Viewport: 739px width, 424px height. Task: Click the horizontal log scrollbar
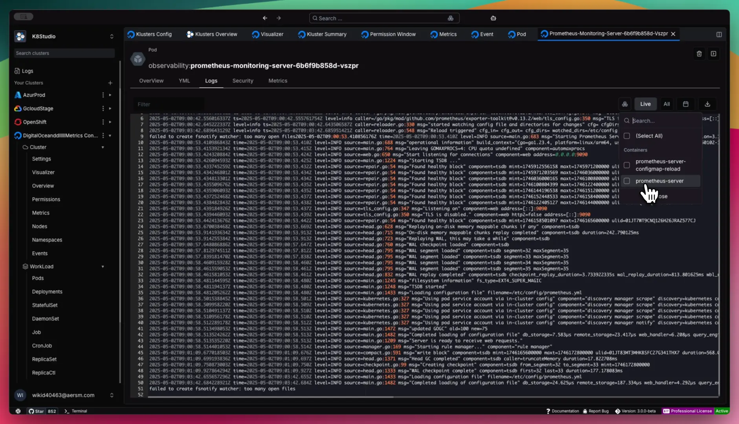pyautogui.click(x=270, y=397)
